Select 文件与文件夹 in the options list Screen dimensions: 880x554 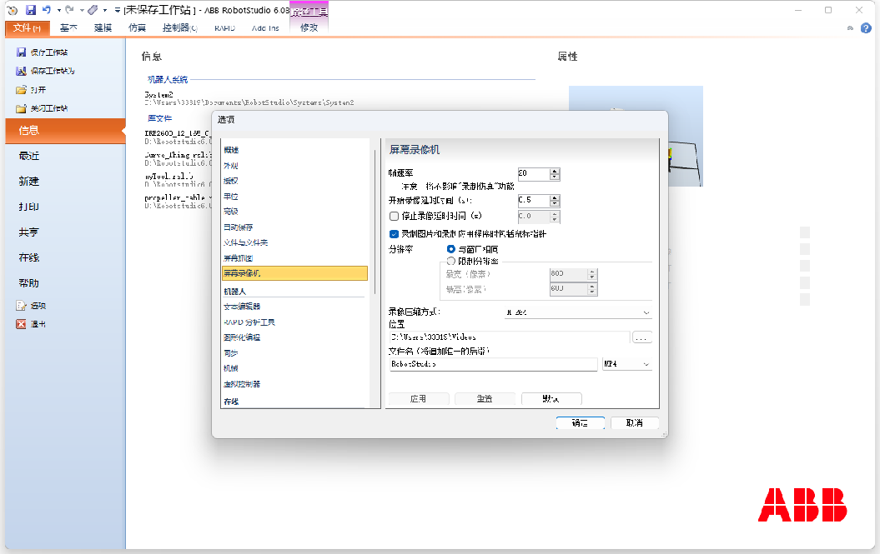(246, 242)
